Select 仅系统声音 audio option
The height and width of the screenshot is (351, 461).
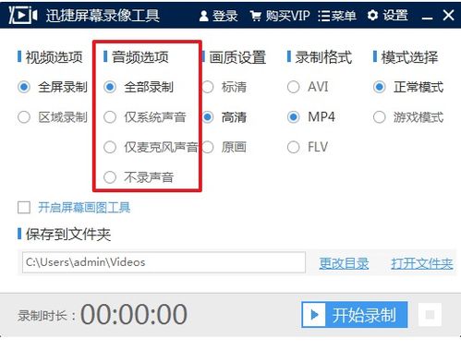click(145, 117)
